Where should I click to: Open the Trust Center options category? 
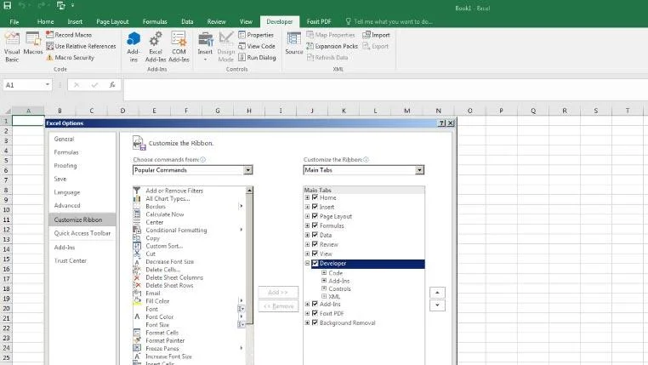click(82, 261)
